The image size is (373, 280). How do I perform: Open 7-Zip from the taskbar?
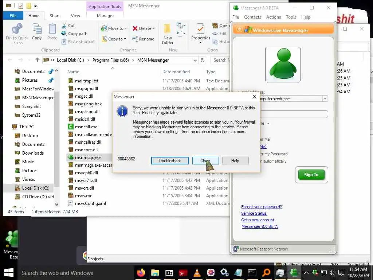(169, 273)
